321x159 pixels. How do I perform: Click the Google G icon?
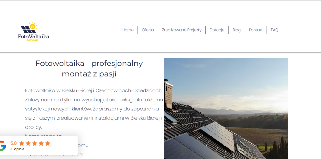pyautogui.click(x=3, y=146)
